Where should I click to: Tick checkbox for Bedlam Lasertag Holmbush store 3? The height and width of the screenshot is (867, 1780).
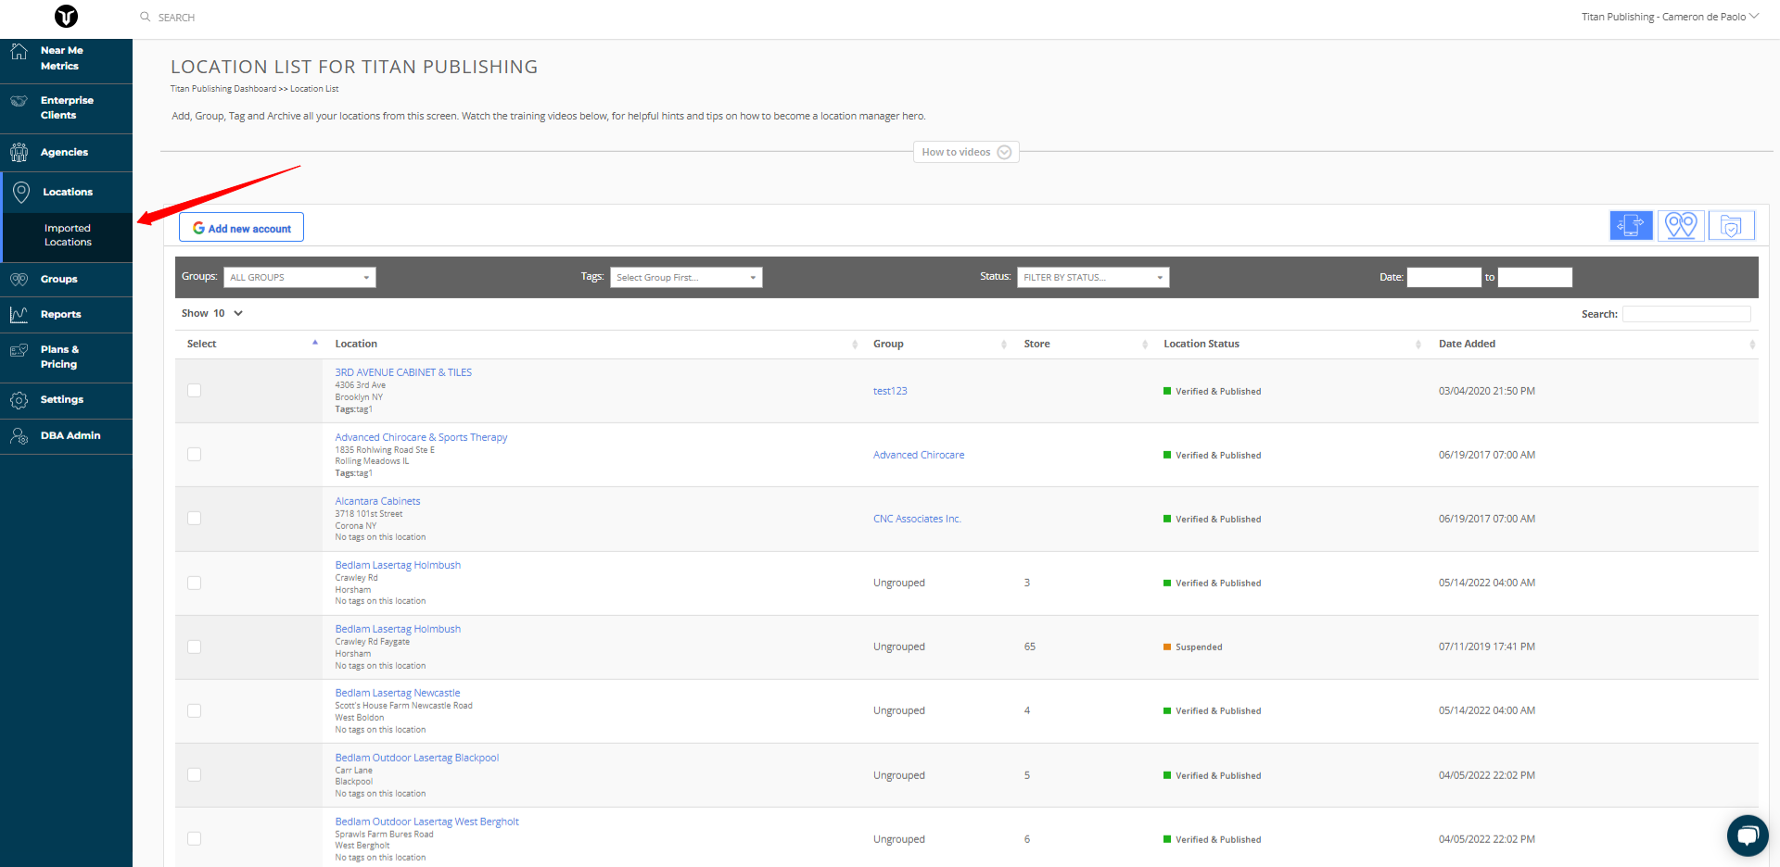click(x=194, y=583)
